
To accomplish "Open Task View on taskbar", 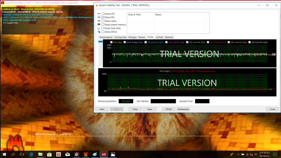I will pyautogui.click(x=22, y=154).
